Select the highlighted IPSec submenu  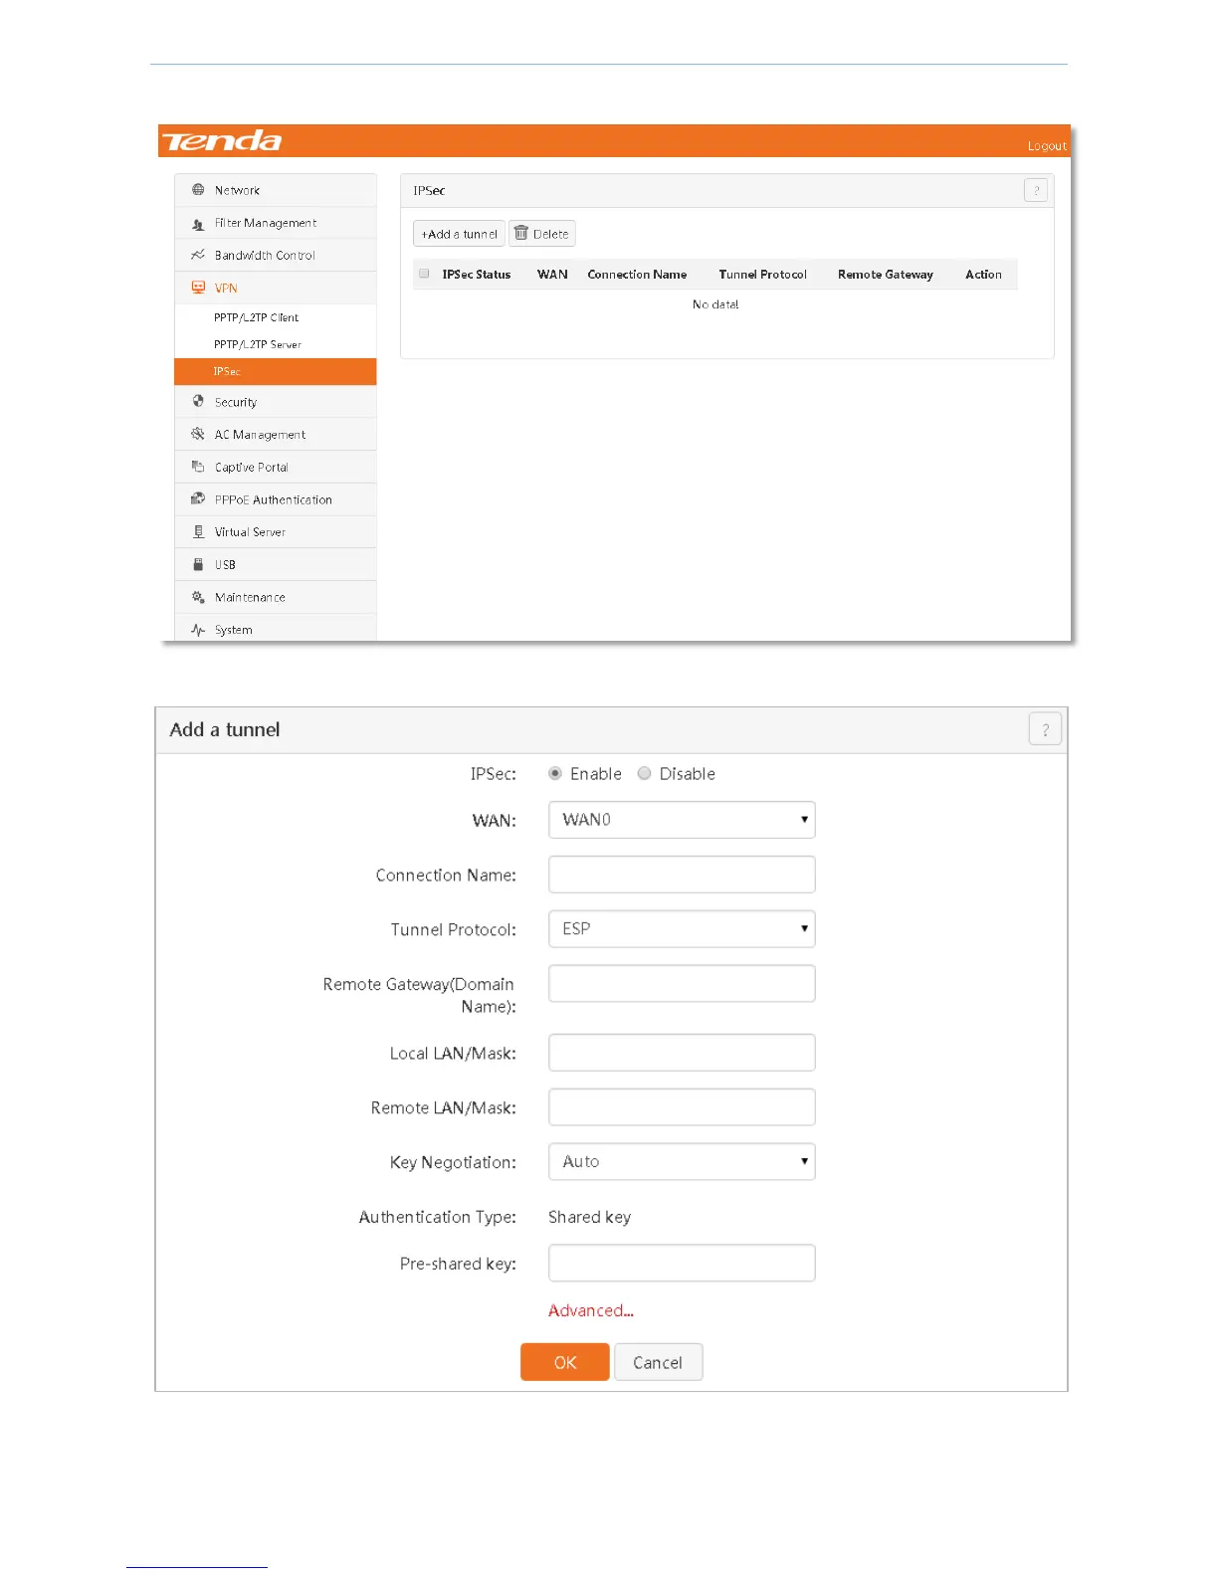tap(275, 371)
